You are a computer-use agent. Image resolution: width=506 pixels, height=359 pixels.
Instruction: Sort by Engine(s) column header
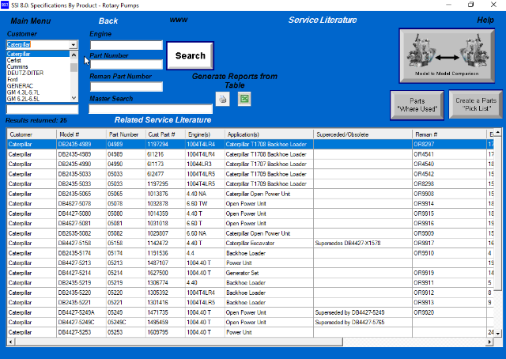[205, 134]
